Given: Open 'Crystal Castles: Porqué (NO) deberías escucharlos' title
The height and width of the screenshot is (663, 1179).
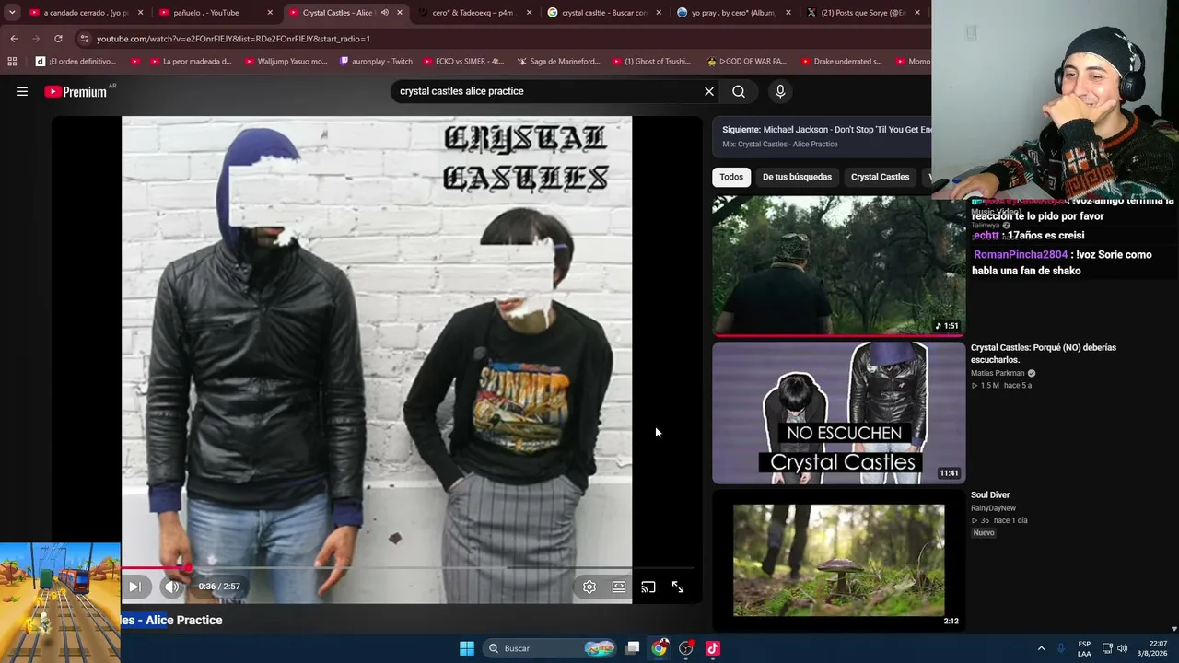Looking at the screenshot, I should point(1044,354).
